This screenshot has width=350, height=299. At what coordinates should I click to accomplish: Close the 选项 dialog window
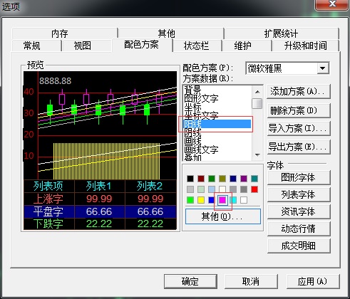332,4
